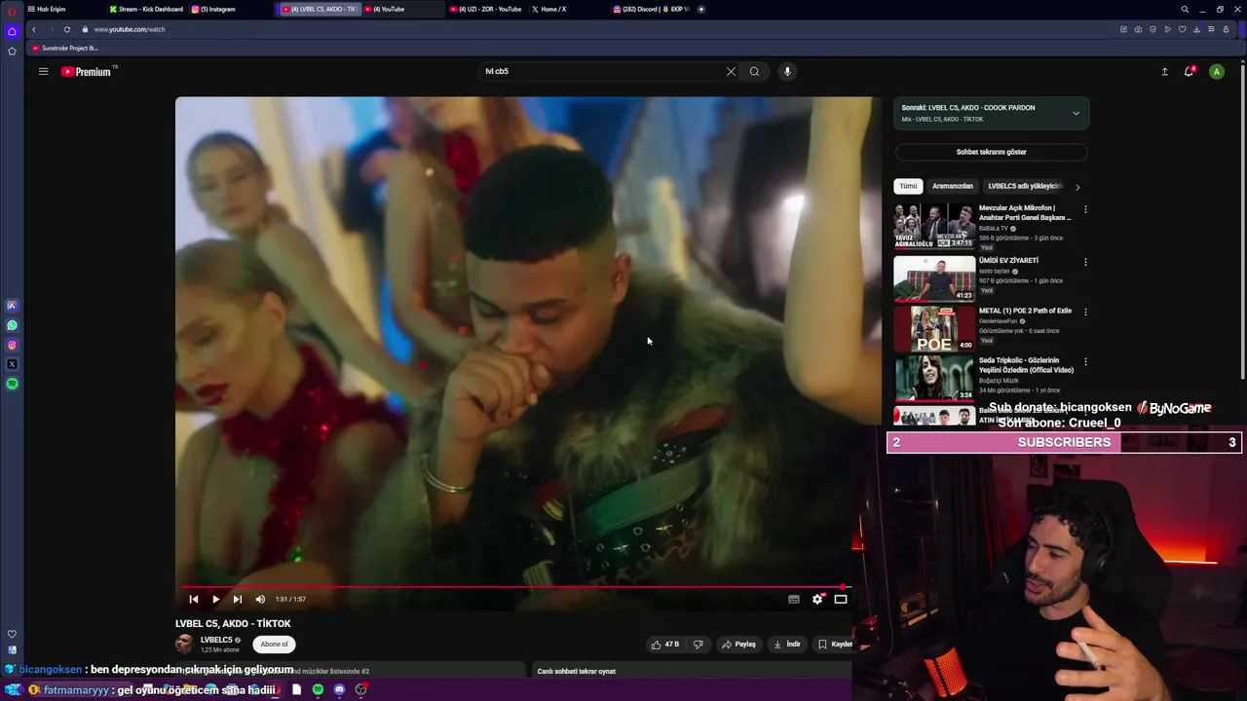This screenshot has width=1247, height=701.
Task: Open options for 'Seda Tripkolic' video
Action: point(1085,362)
